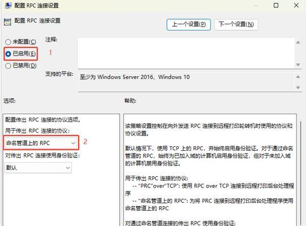Click 上一个设置(P) button

pyautogui.click(x=188, y=24)
